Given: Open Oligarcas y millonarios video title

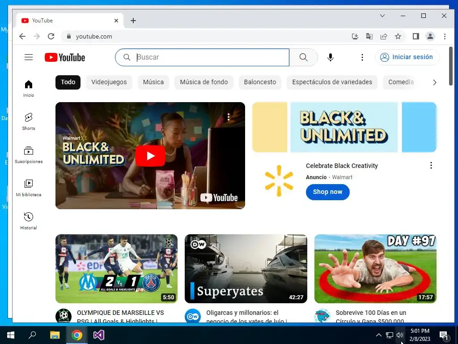Looking at the screenshot, I should point(246,317).
